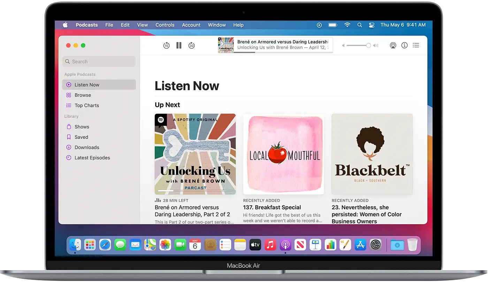This screenshot has width=488, height=282.
Task: Show episode info for the playing podcast
Action: pyautogui.click(x=404, y=45)
